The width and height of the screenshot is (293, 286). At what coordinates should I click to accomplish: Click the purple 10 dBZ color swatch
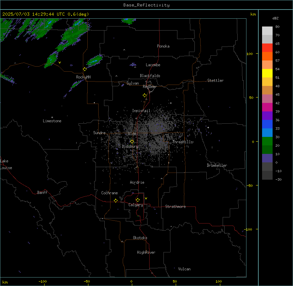267,158
